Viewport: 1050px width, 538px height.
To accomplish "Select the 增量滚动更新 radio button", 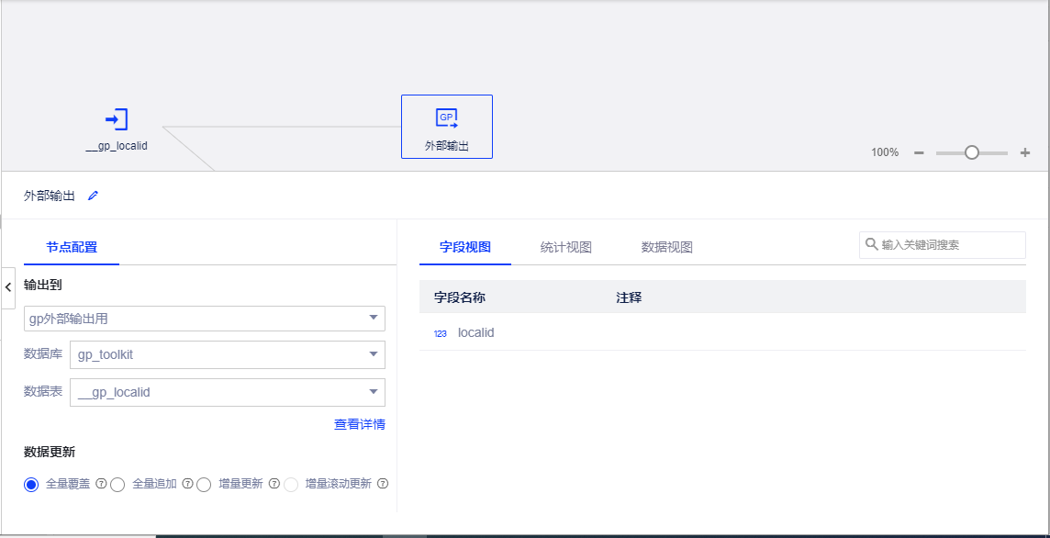I will click(289, 484).
